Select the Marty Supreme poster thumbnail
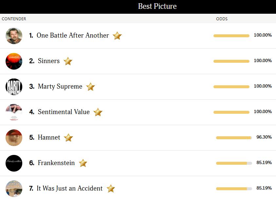Image resolution: width=276 pixels, height=201 pixels. coord(14,87)
